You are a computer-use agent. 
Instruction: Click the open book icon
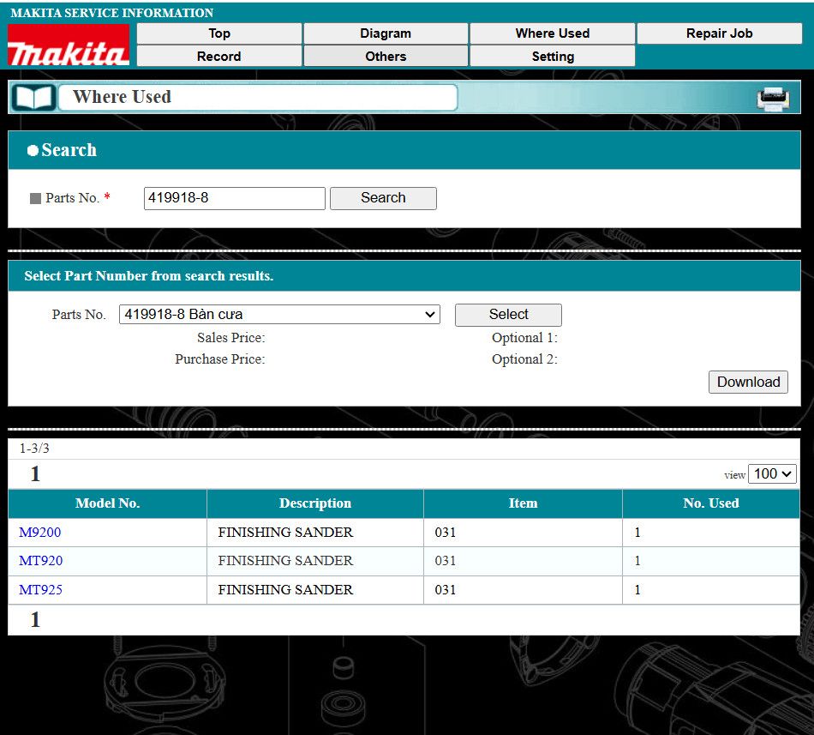[x=33, y=97]
